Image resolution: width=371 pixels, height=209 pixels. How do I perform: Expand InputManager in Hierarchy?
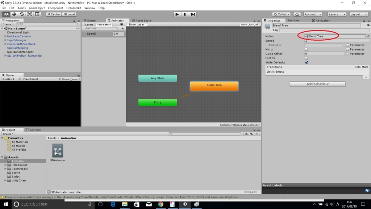[5, 40]
